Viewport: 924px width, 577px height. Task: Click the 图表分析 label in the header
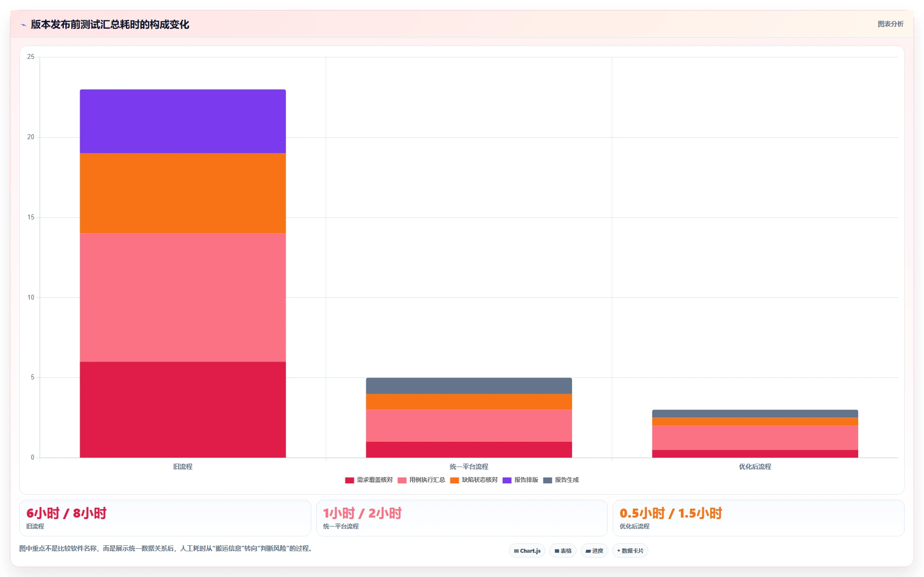pyautogui.click(x=890, y=24)
